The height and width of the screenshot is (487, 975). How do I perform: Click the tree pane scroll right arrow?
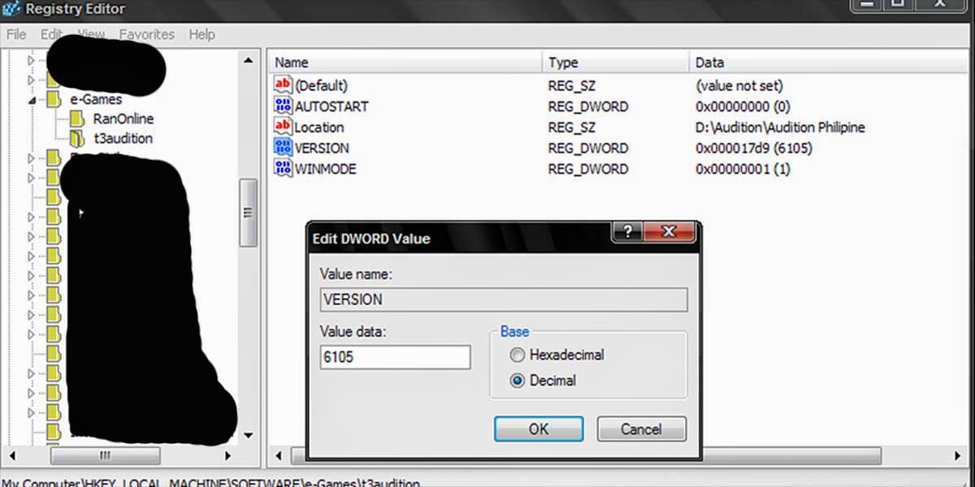pyautogui.click(x=228, y=455)
